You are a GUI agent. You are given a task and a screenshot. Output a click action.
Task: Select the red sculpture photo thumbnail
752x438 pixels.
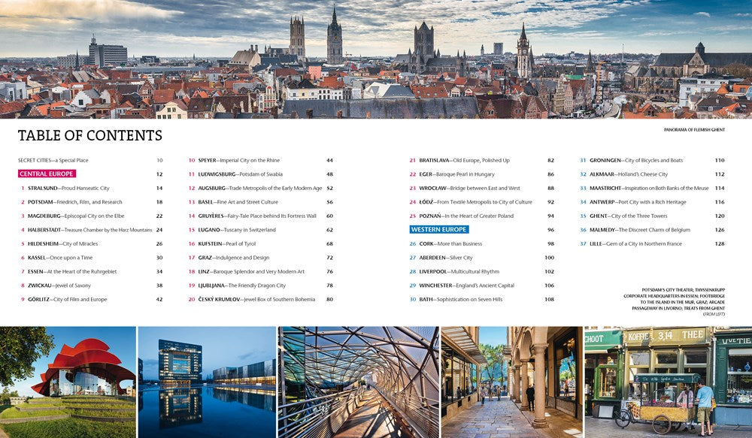point(68,379)
